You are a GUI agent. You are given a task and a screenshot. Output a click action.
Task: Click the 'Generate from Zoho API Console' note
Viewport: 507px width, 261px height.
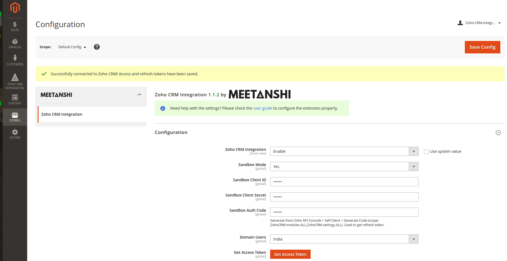[327, 223]
